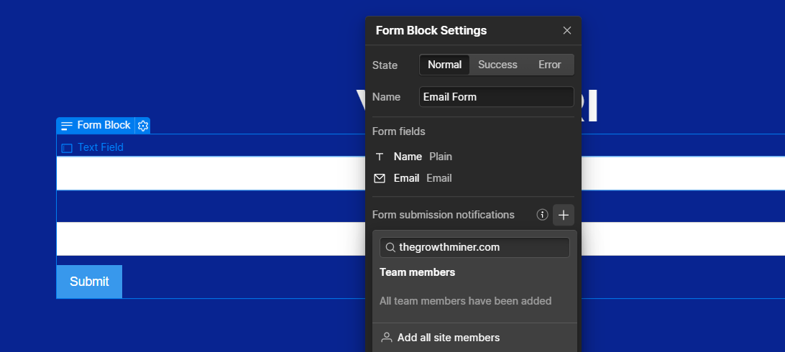Image resolution: width=785 pixels, height=352 pixels.
Task: Click the State label
Action: (385, 65)
